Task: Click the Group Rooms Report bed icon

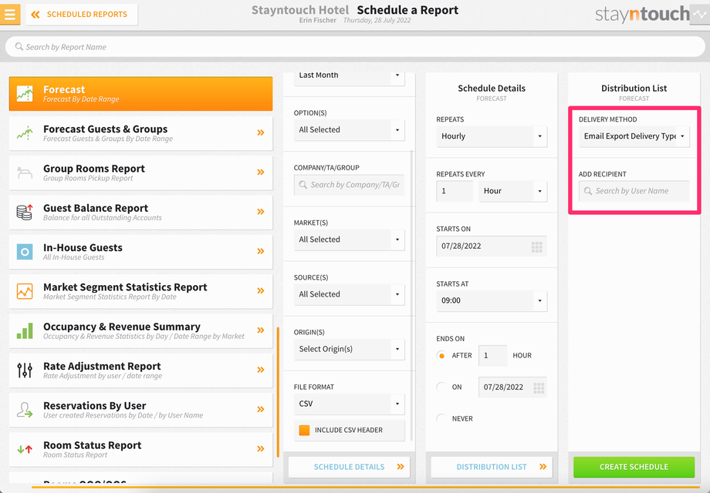Action: tap(25, 173)
